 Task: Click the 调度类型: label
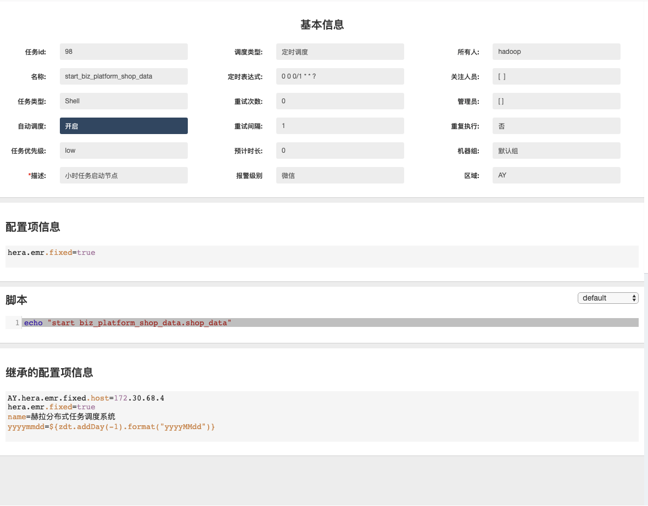click(x=248, y=52)
